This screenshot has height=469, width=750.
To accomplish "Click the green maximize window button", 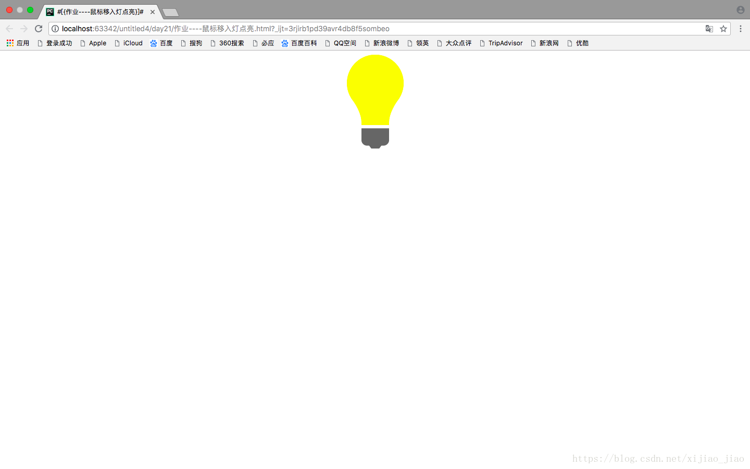I will 30,10.
